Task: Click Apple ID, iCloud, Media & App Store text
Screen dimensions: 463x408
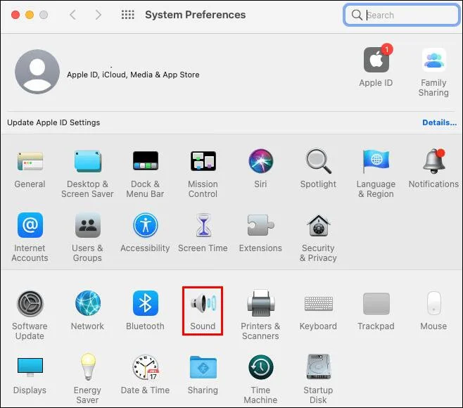Action: (133, 75)
